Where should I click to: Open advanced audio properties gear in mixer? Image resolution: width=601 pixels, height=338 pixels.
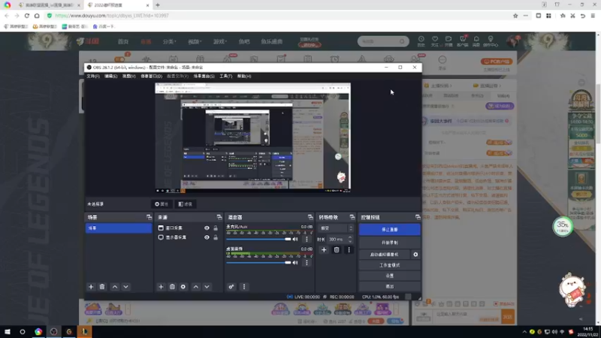231,287
